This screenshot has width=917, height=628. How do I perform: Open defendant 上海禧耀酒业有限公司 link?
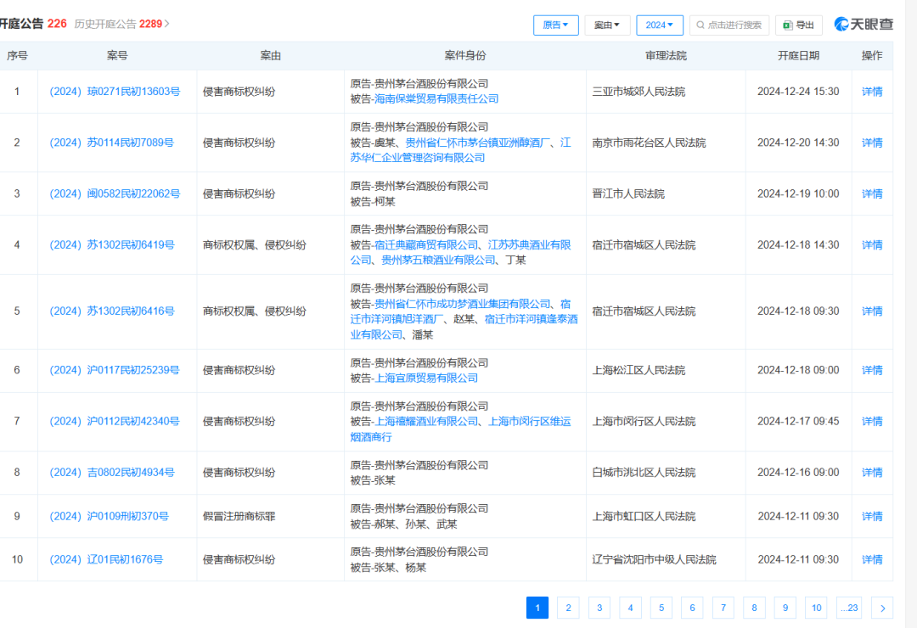click(x=426, y=421)
